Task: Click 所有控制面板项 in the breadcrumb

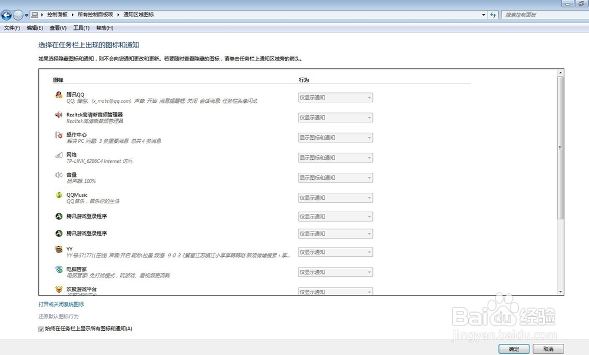Action: [x=95, y=15]
